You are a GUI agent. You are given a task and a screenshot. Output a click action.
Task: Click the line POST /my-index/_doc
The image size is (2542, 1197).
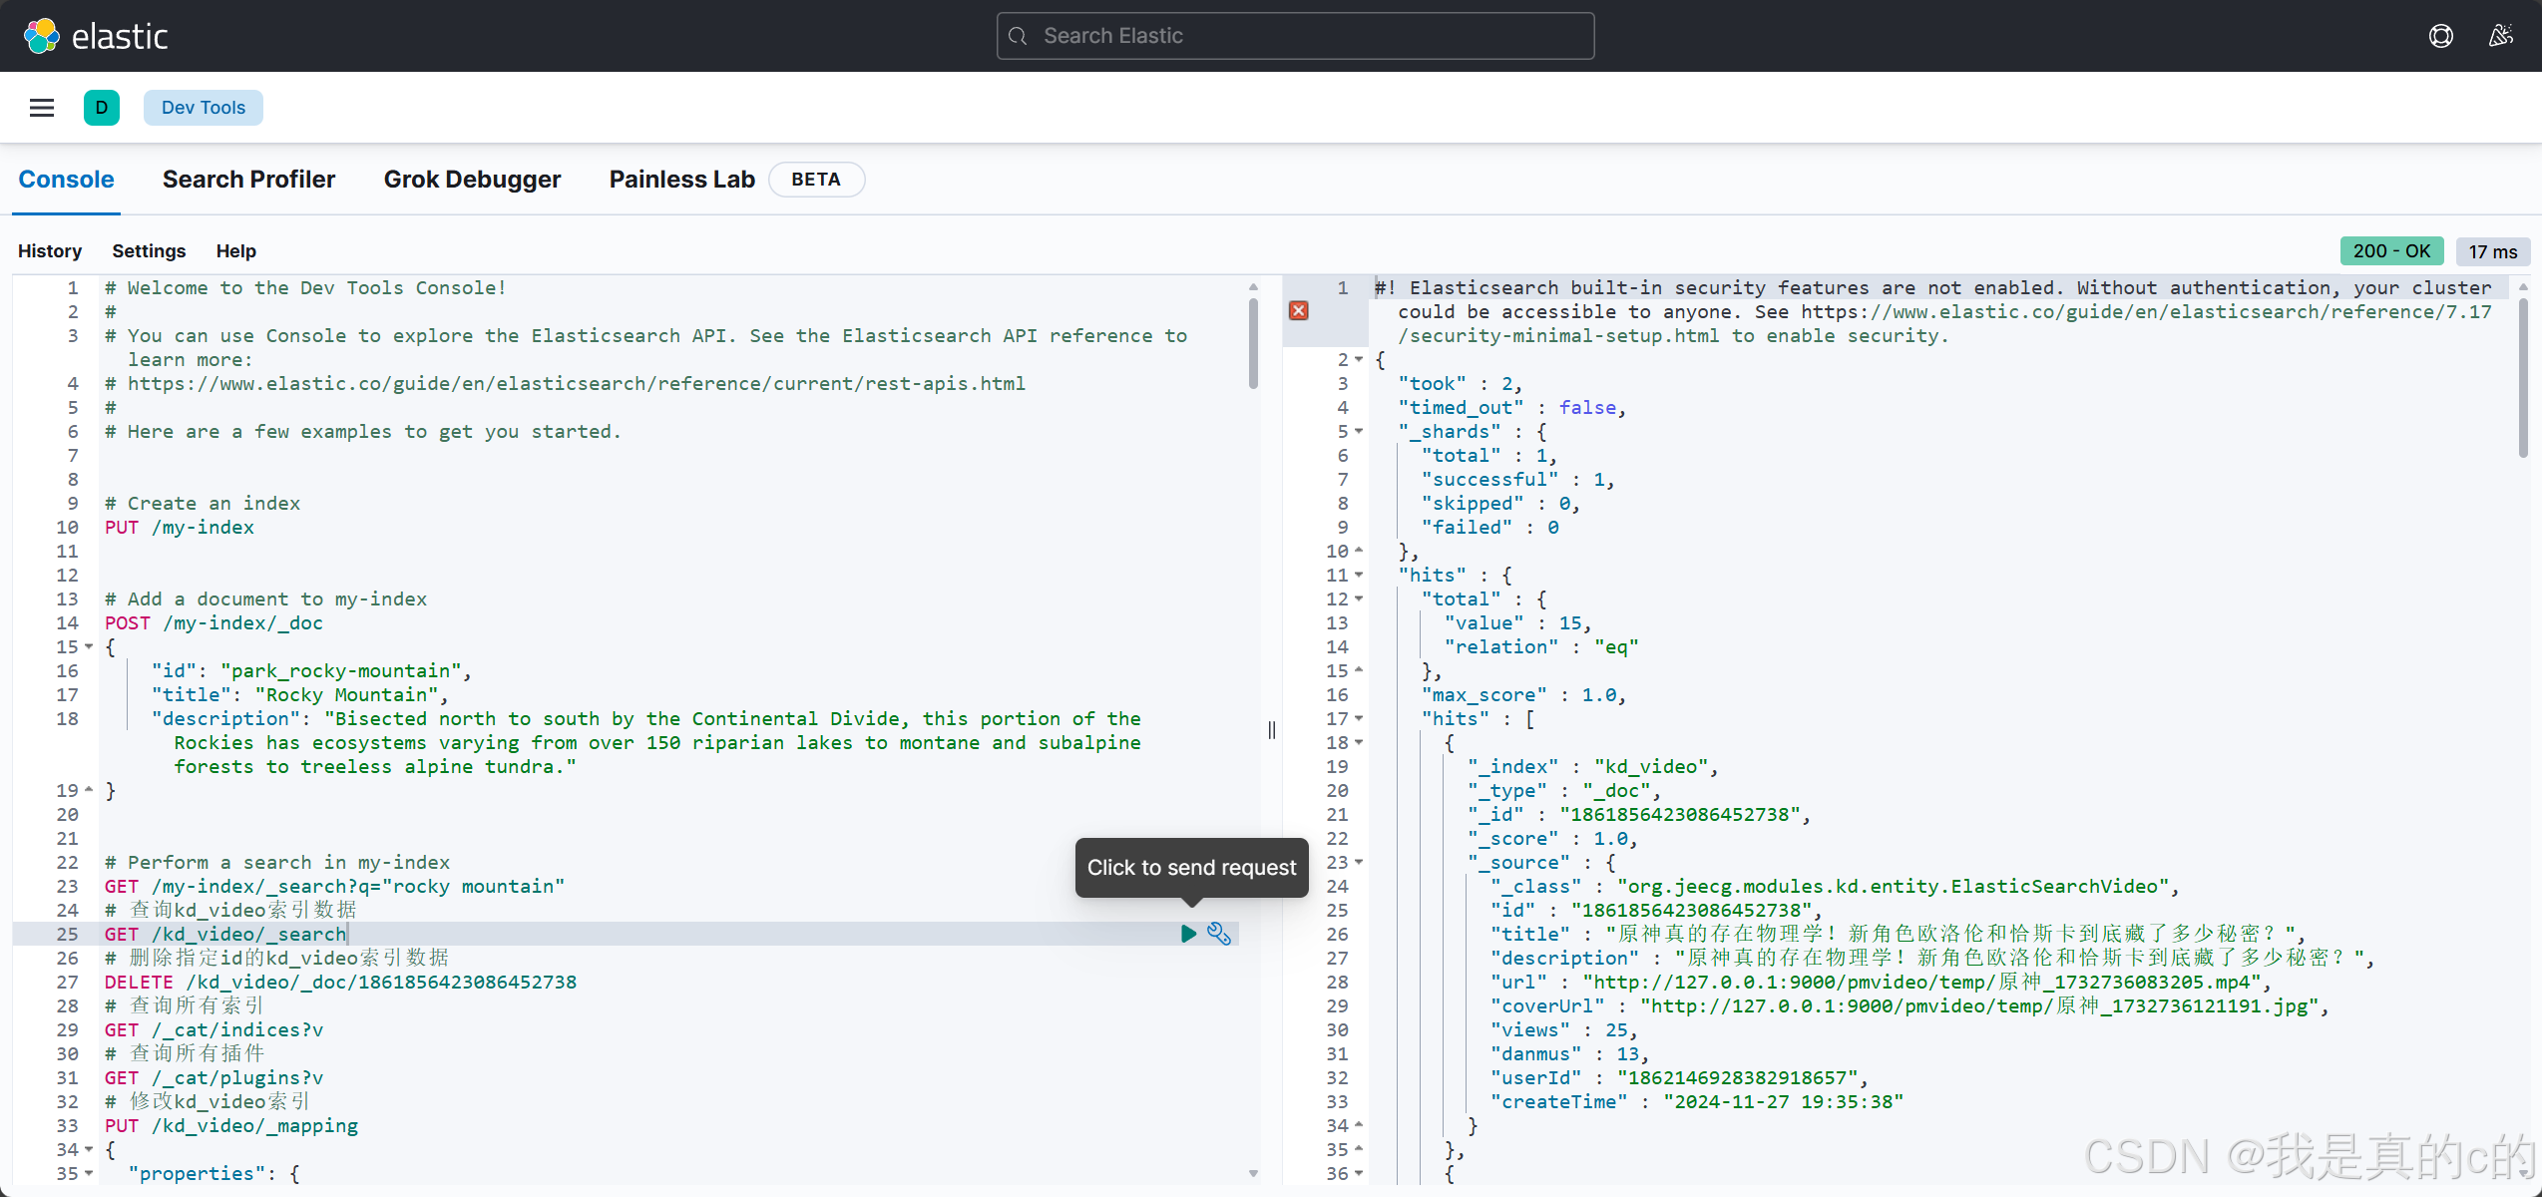pos(213,623)
